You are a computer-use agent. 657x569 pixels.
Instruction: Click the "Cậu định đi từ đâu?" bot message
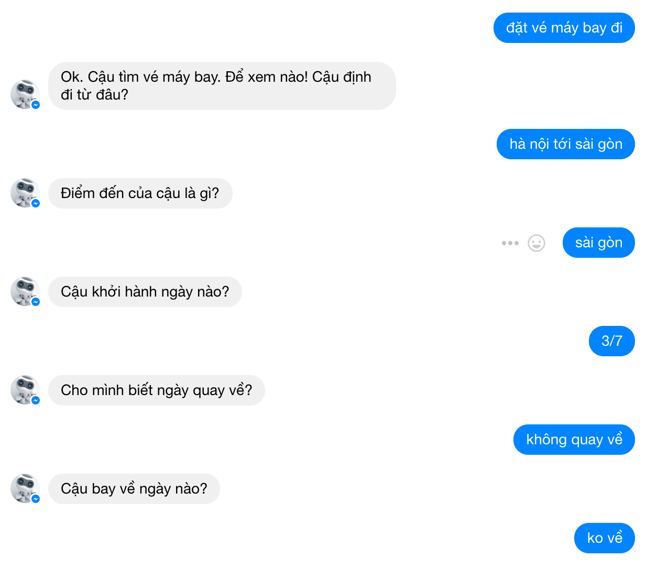(222, 86)
